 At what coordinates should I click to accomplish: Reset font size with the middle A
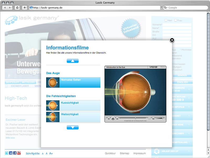point(47,154)
